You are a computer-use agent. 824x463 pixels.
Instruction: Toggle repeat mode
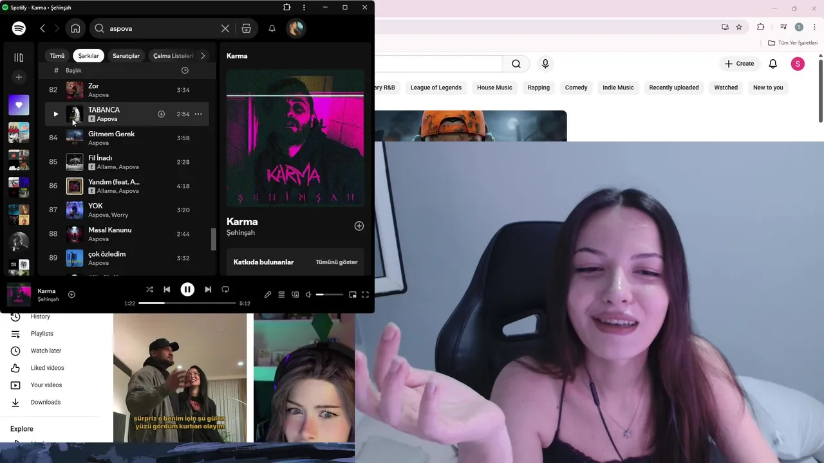point(225,289)
